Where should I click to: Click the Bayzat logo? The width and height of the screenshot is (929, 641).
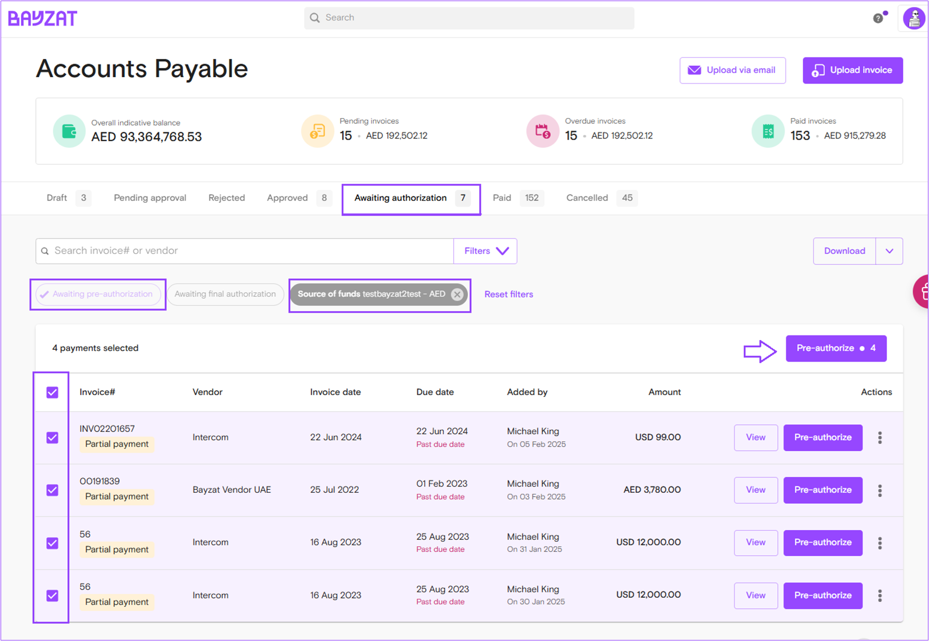coord(43,18)
